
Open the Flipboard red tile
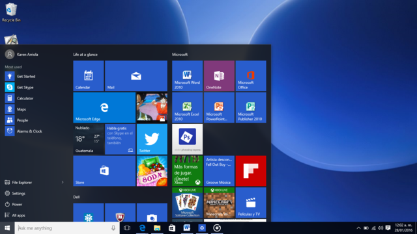pyautogui.click(x=251, y=171)
